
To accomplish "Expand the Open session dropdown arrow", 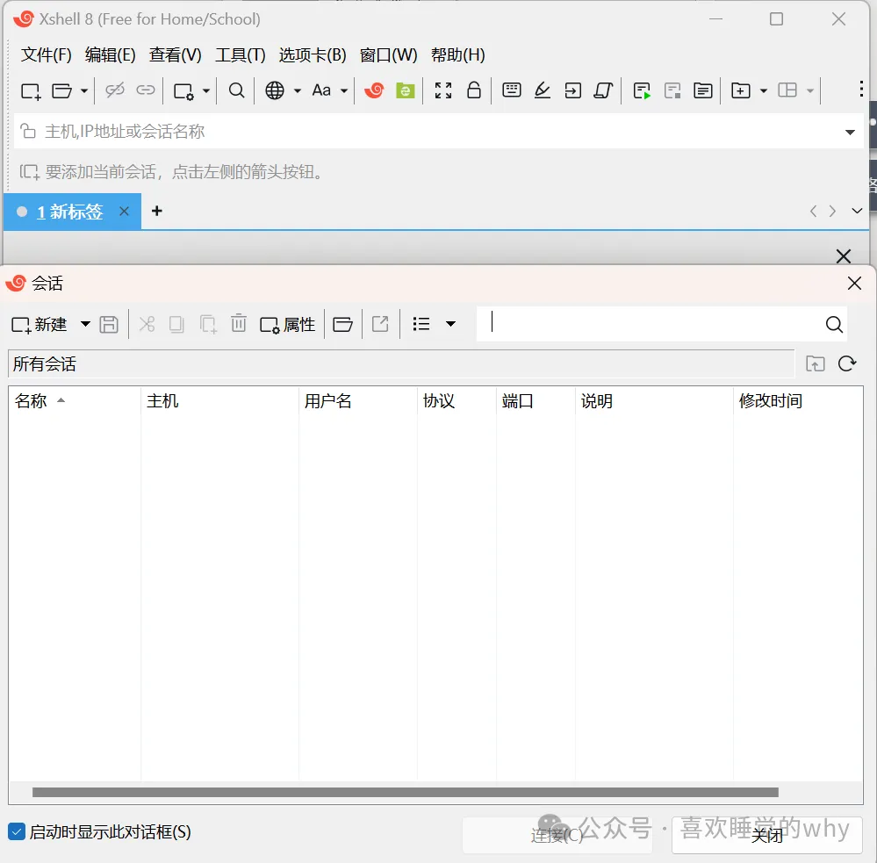I will 84,90.
